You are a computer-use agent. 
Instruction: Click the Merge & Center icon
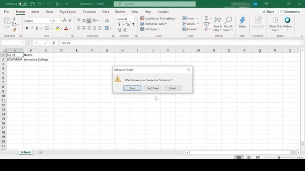pyautogui.click(x=107, y=28)
